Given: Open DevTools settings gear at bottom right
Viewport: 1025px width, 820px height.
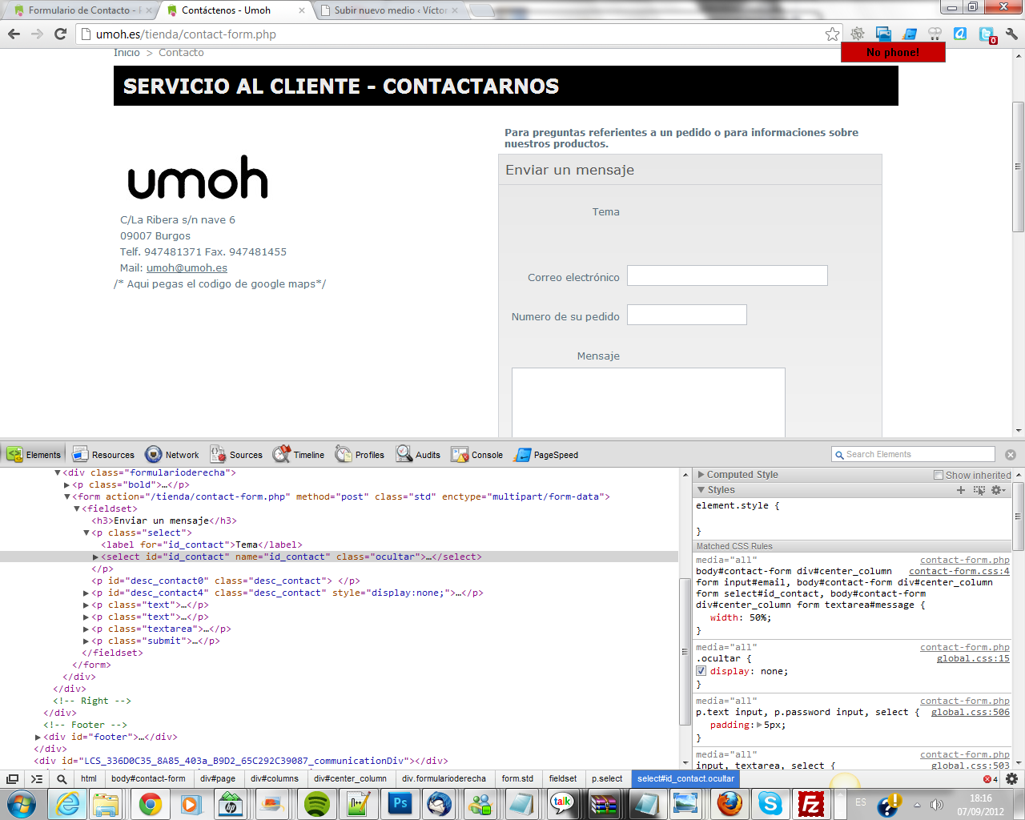Looking at the screenshot, I should (1011, 778).
